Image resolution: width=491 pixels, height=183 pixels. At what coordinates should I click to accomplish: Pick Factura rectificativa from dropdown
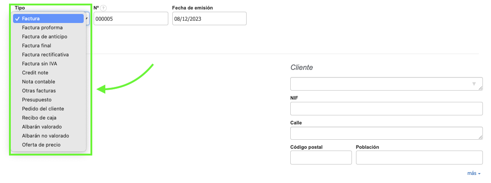point(45,55)
